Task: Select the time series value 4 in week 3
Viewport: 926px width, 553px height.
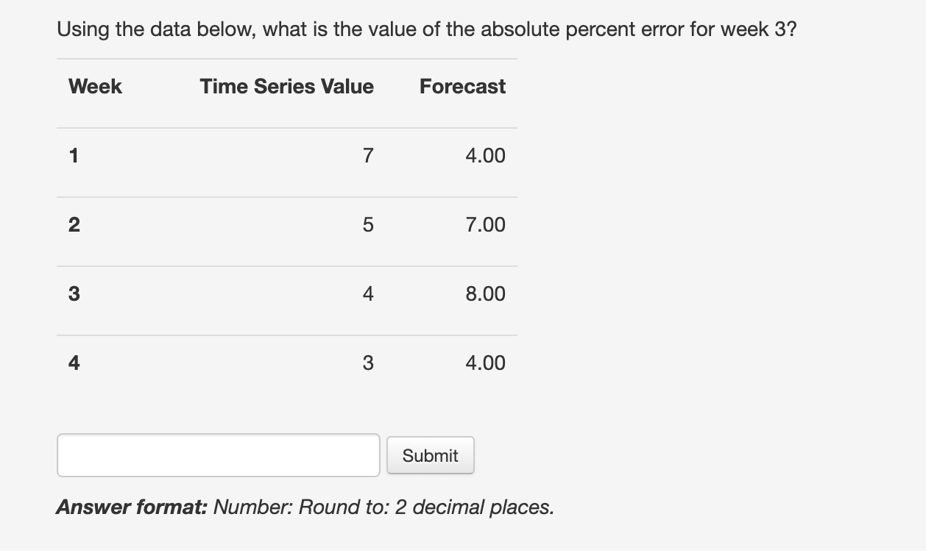Action: tap(367, 293)
